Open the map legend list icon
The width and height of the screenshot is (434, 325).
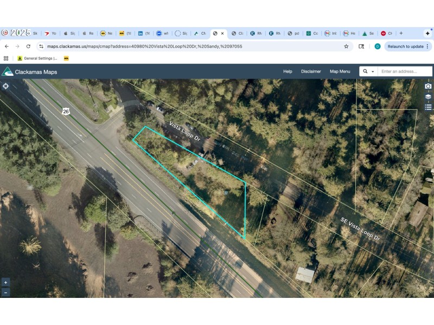428,107
